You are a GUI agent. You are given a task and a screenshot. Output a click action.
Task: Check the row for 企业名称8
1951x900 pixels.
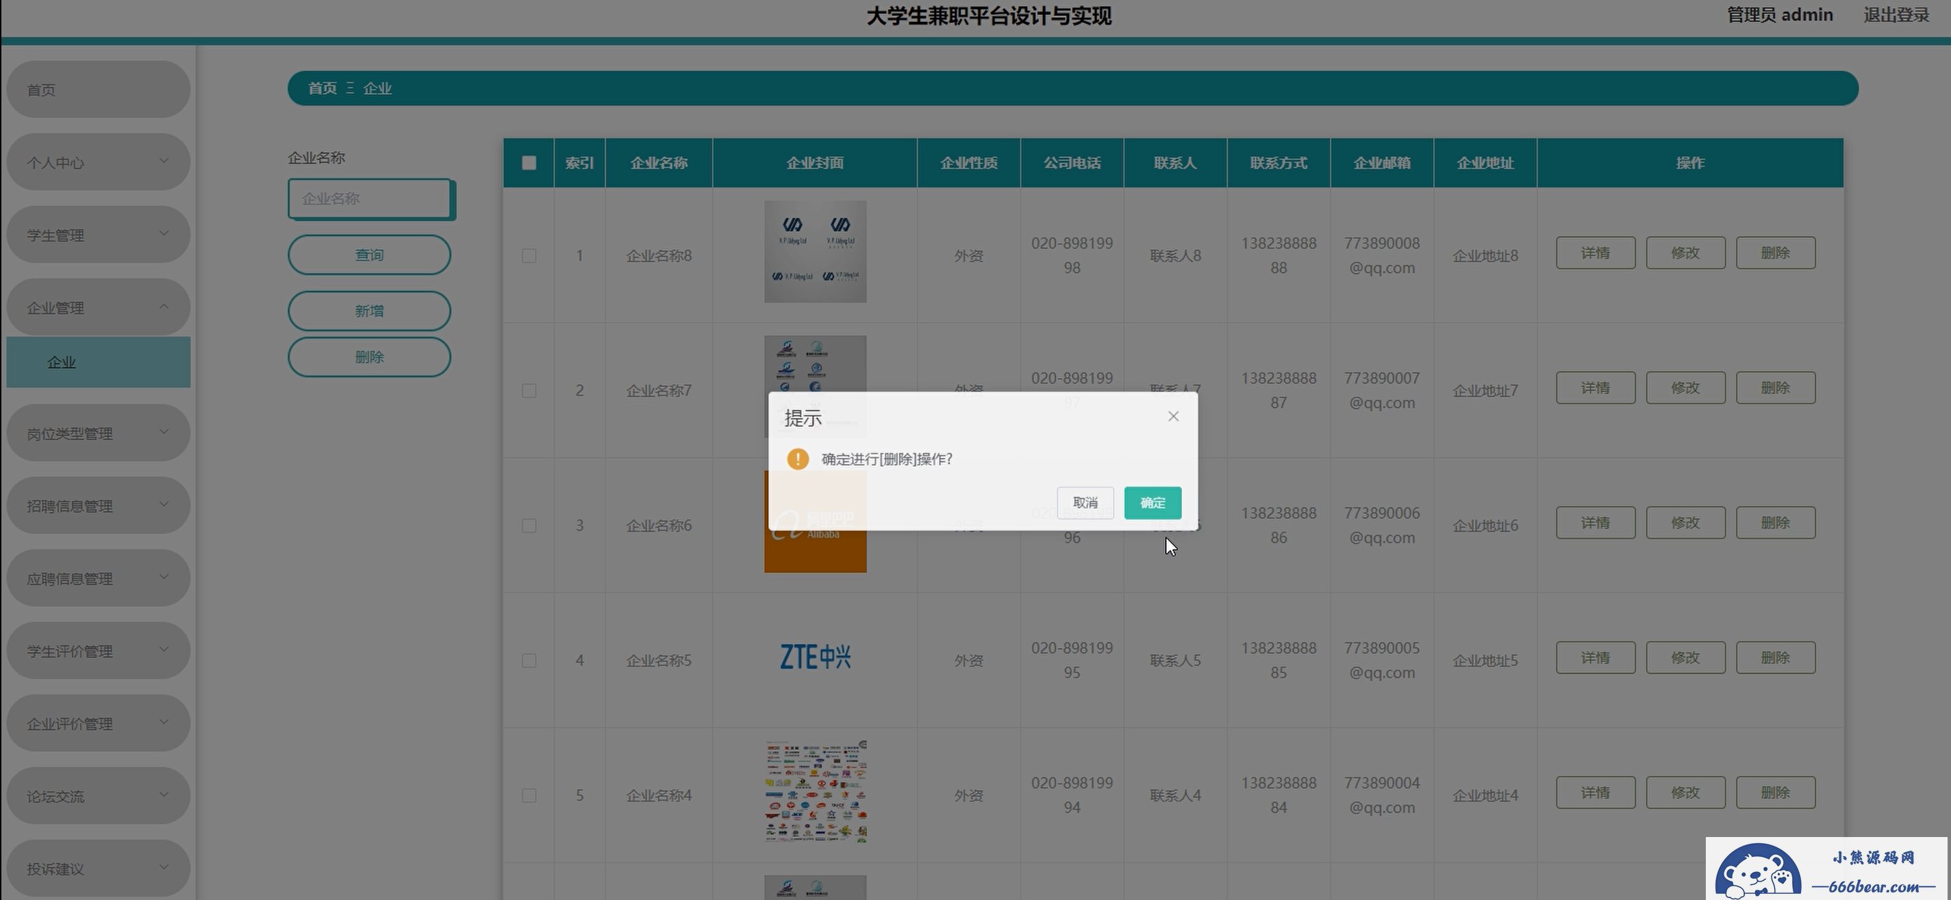[529, 256]
